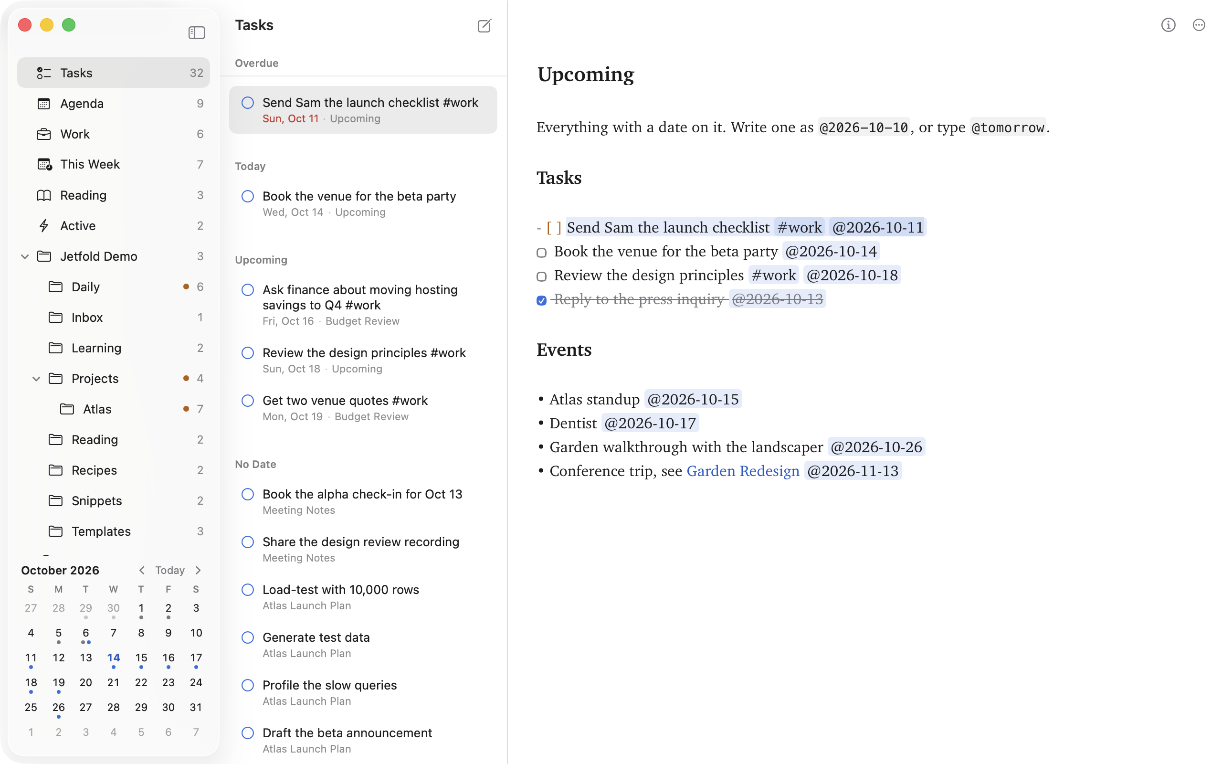
Task: Click the Inbox folder icon
Action: click(55, 318)
